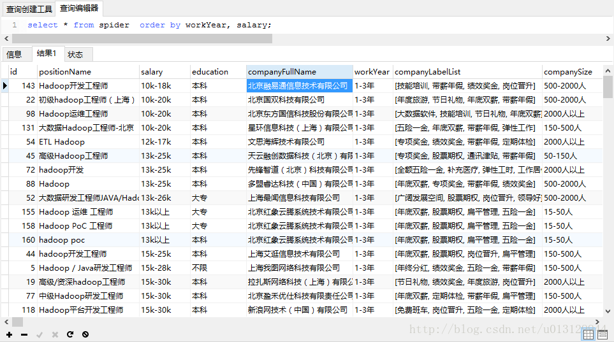The width and height of the screenshot is (614, 342).
Task: Select cell 大数据Hadoop工程师-北京
Action: (x=88, y=128)
